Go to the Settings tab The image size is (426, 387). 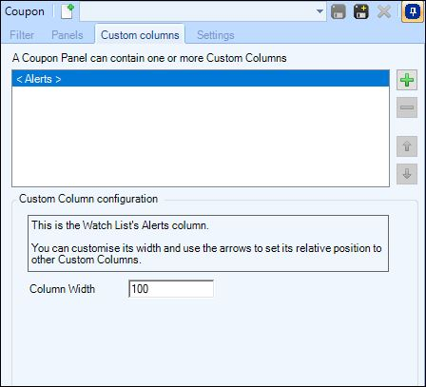tap(216, 35)
